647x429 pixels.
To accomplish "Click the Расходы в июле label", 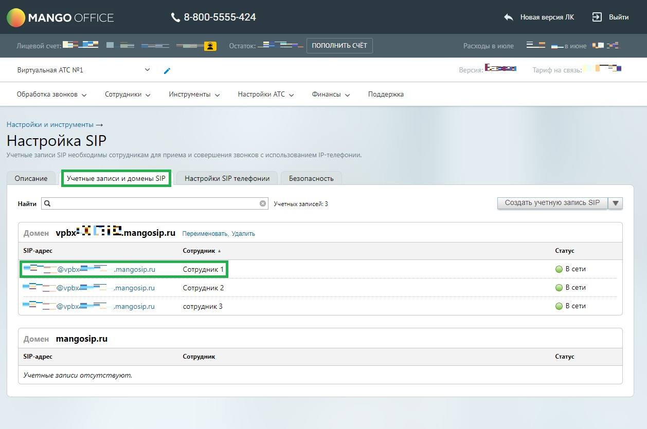I will pyautogui.click(x=489, y=46).
